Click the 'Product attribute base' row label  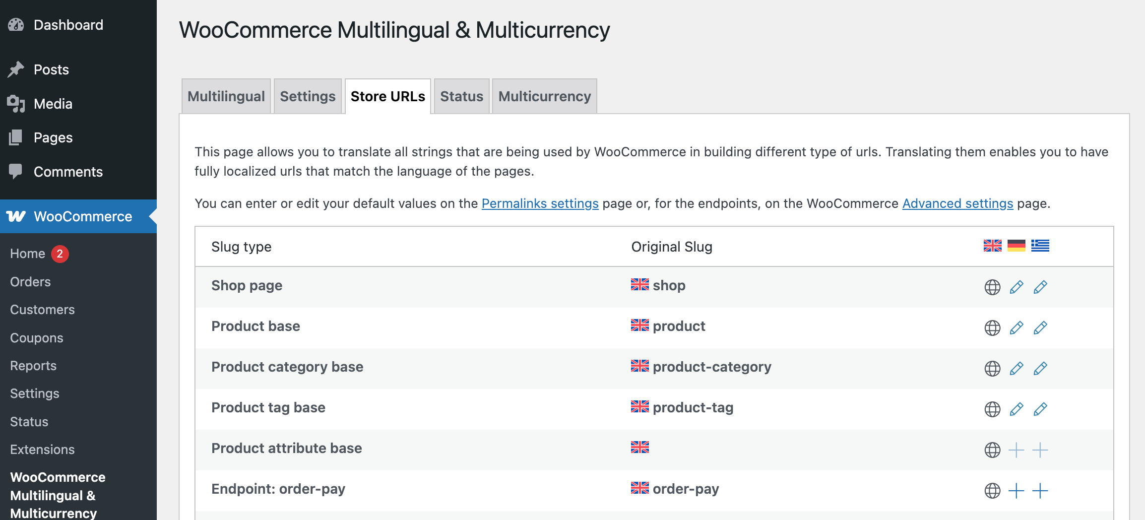[287, 448]
